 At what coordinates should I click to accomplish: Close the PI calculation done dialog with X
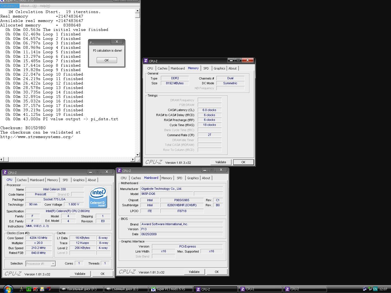[117, 42]
